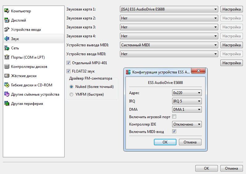Open the Адрес 0x220 dropdown

(187, 93)
